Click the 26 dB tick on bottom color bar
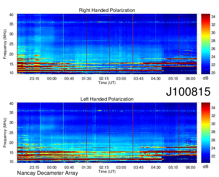The image size is (219, 177). click(x=213, y=140)
